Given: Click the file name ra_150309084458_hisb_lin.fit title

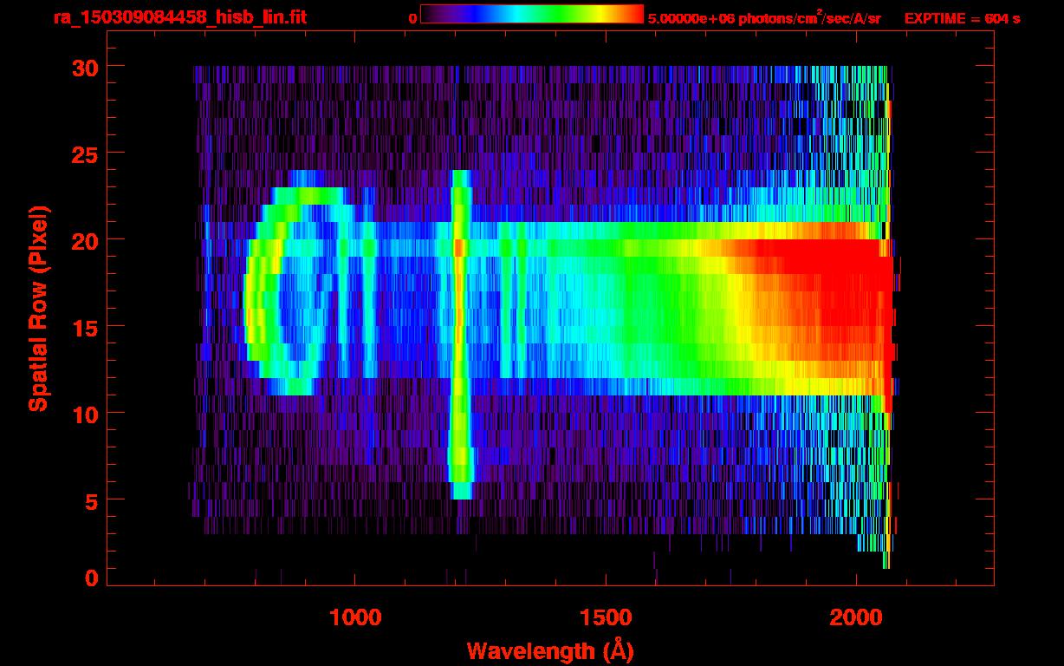Looking at the screenshot, I should pyautogui.click(x=179, y=17).
